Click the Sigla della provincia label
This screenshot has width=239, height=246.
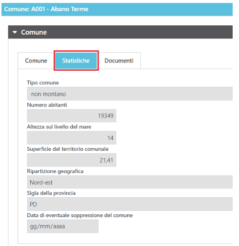pos(51,193)
